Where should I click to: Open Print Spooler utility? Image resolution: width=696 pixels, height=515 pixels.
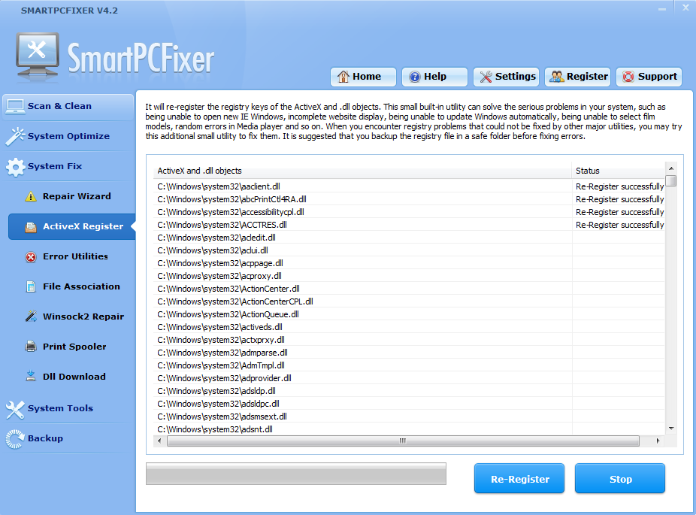tap(72, 347)
